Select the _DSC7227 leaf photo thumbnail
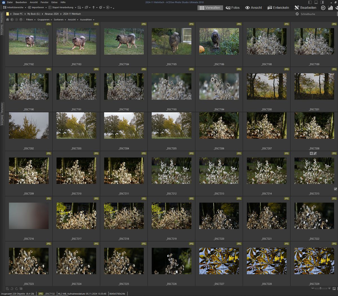Image resolution: width=338 pixels, height=296 pixels. coord(219,261)
